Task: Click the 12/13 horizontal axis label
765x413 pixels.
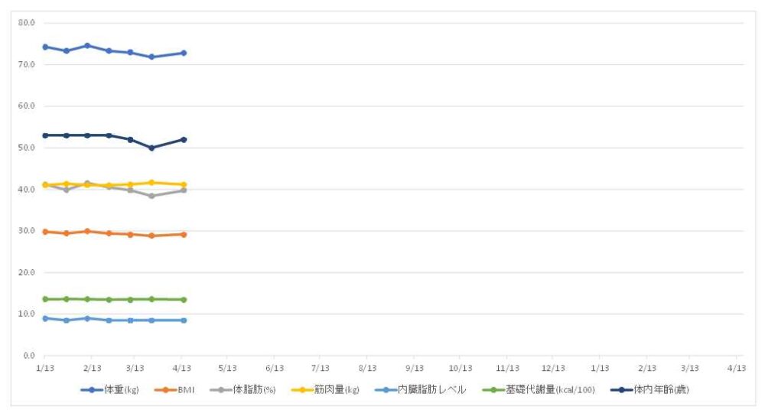Action: tap(553, 368)
